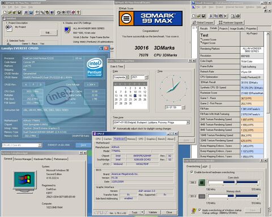272x217 pixels.
Task: Open the month dropdown in Date & Time
Action: [127, 77]
